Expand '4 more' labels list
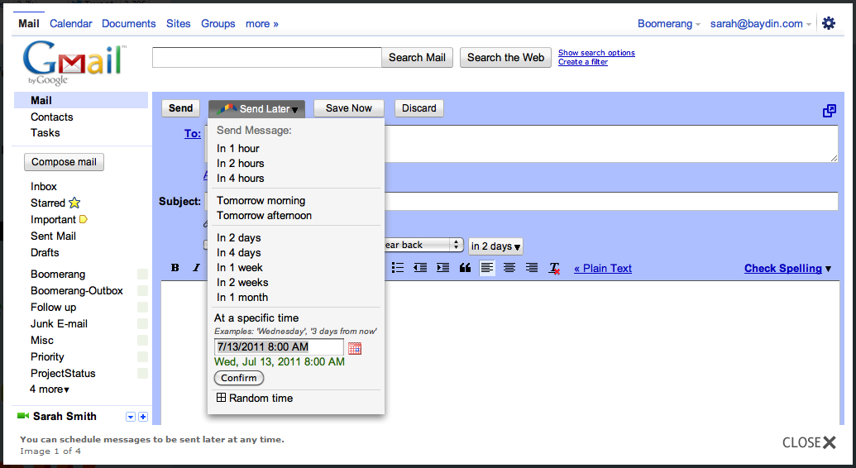Screen dimensions: 856x468 tap(50, 389)
